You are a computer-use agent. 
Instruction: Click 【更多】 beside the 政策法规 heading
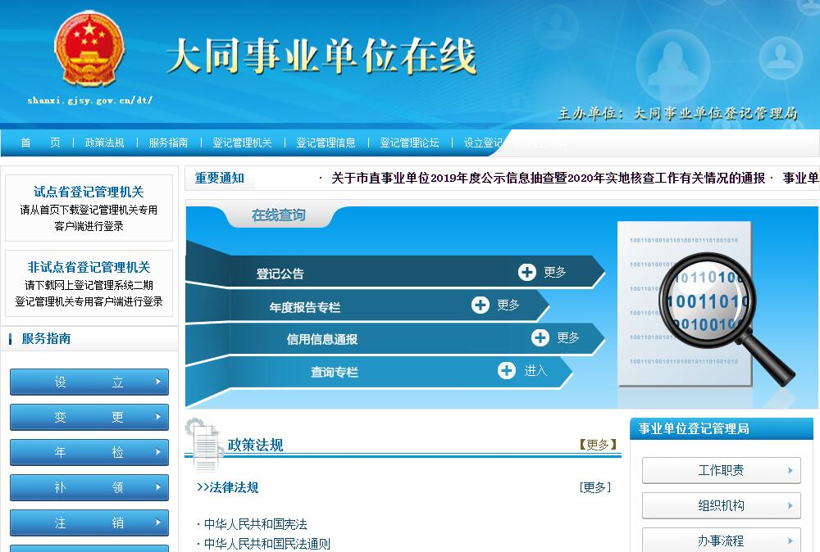[x=598, y=445]
